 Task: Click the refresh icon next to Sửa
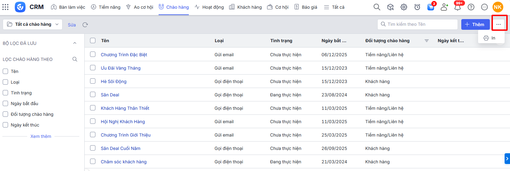[x=85, y=25]
